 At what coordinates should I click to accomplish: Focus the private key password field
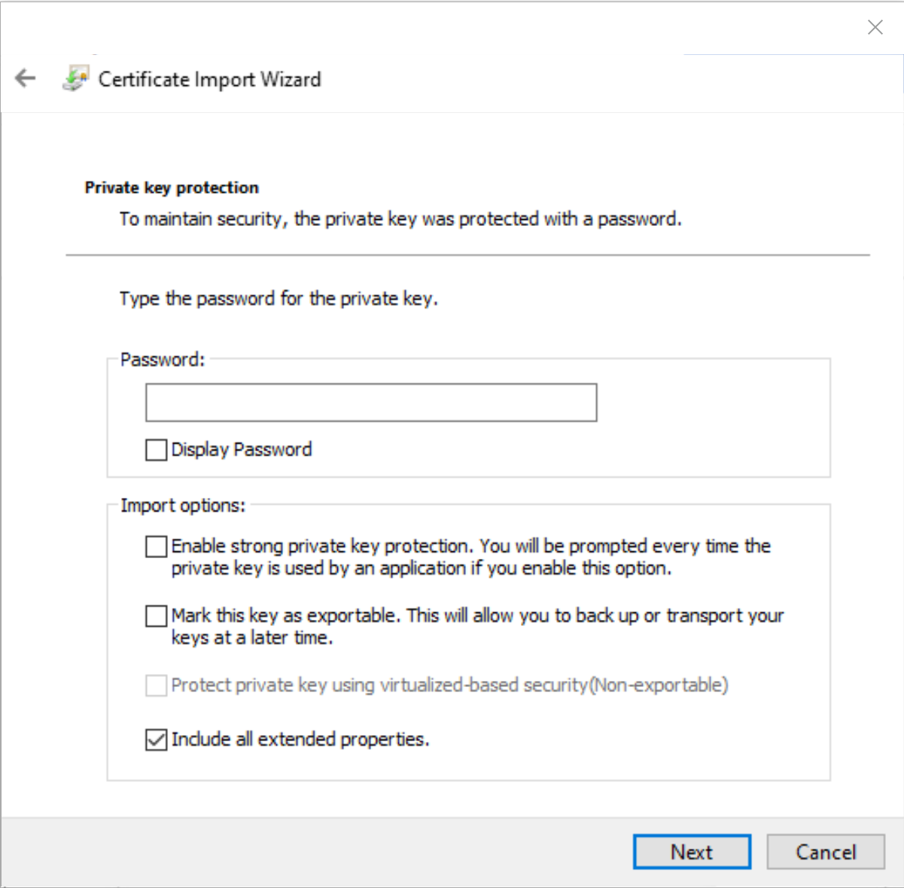pyautogui.click(x=371, y=403)
